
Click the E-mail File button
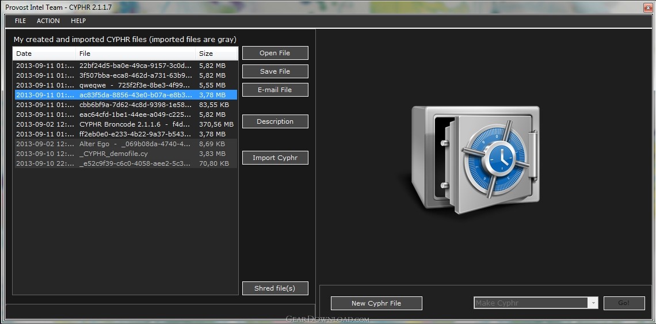click(x=275, y=90)
